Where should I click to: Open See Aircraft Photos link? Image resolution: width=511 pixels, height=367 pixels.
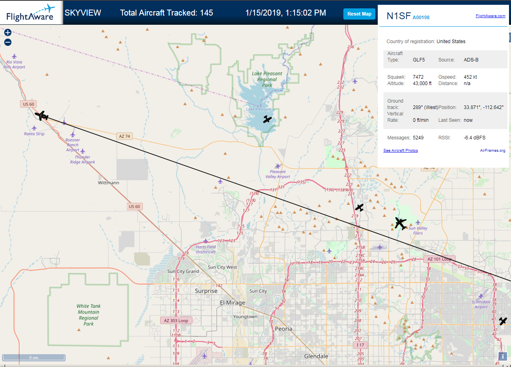401,151
